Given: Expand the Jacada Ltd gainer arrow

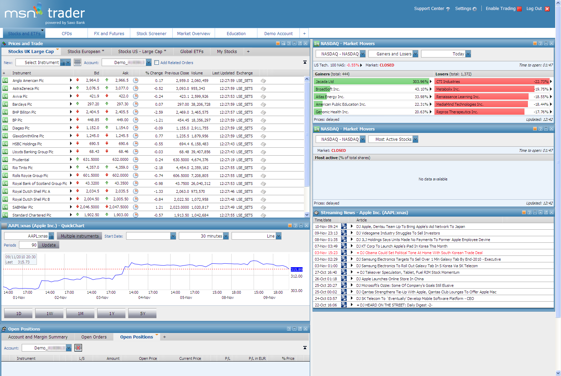Looking at the screenshot, I should pos(431,82).
